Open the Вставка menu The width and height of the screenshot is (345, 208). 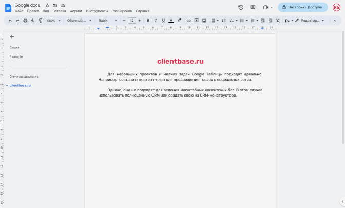(x=59, y=11)
